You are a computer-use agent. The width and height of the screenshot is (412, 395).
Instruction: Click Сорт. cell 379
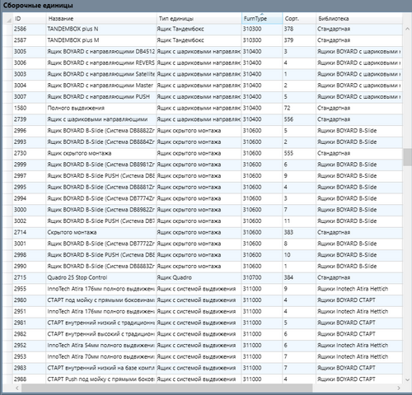pos(299,40)
